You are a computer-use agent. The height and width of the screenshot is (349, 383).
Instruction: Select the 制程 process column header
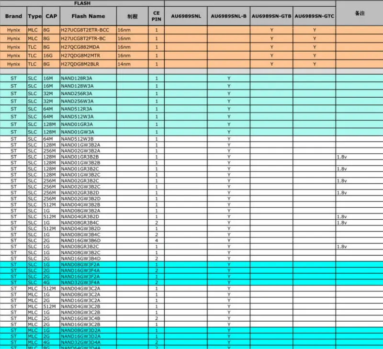coord(133,16)
